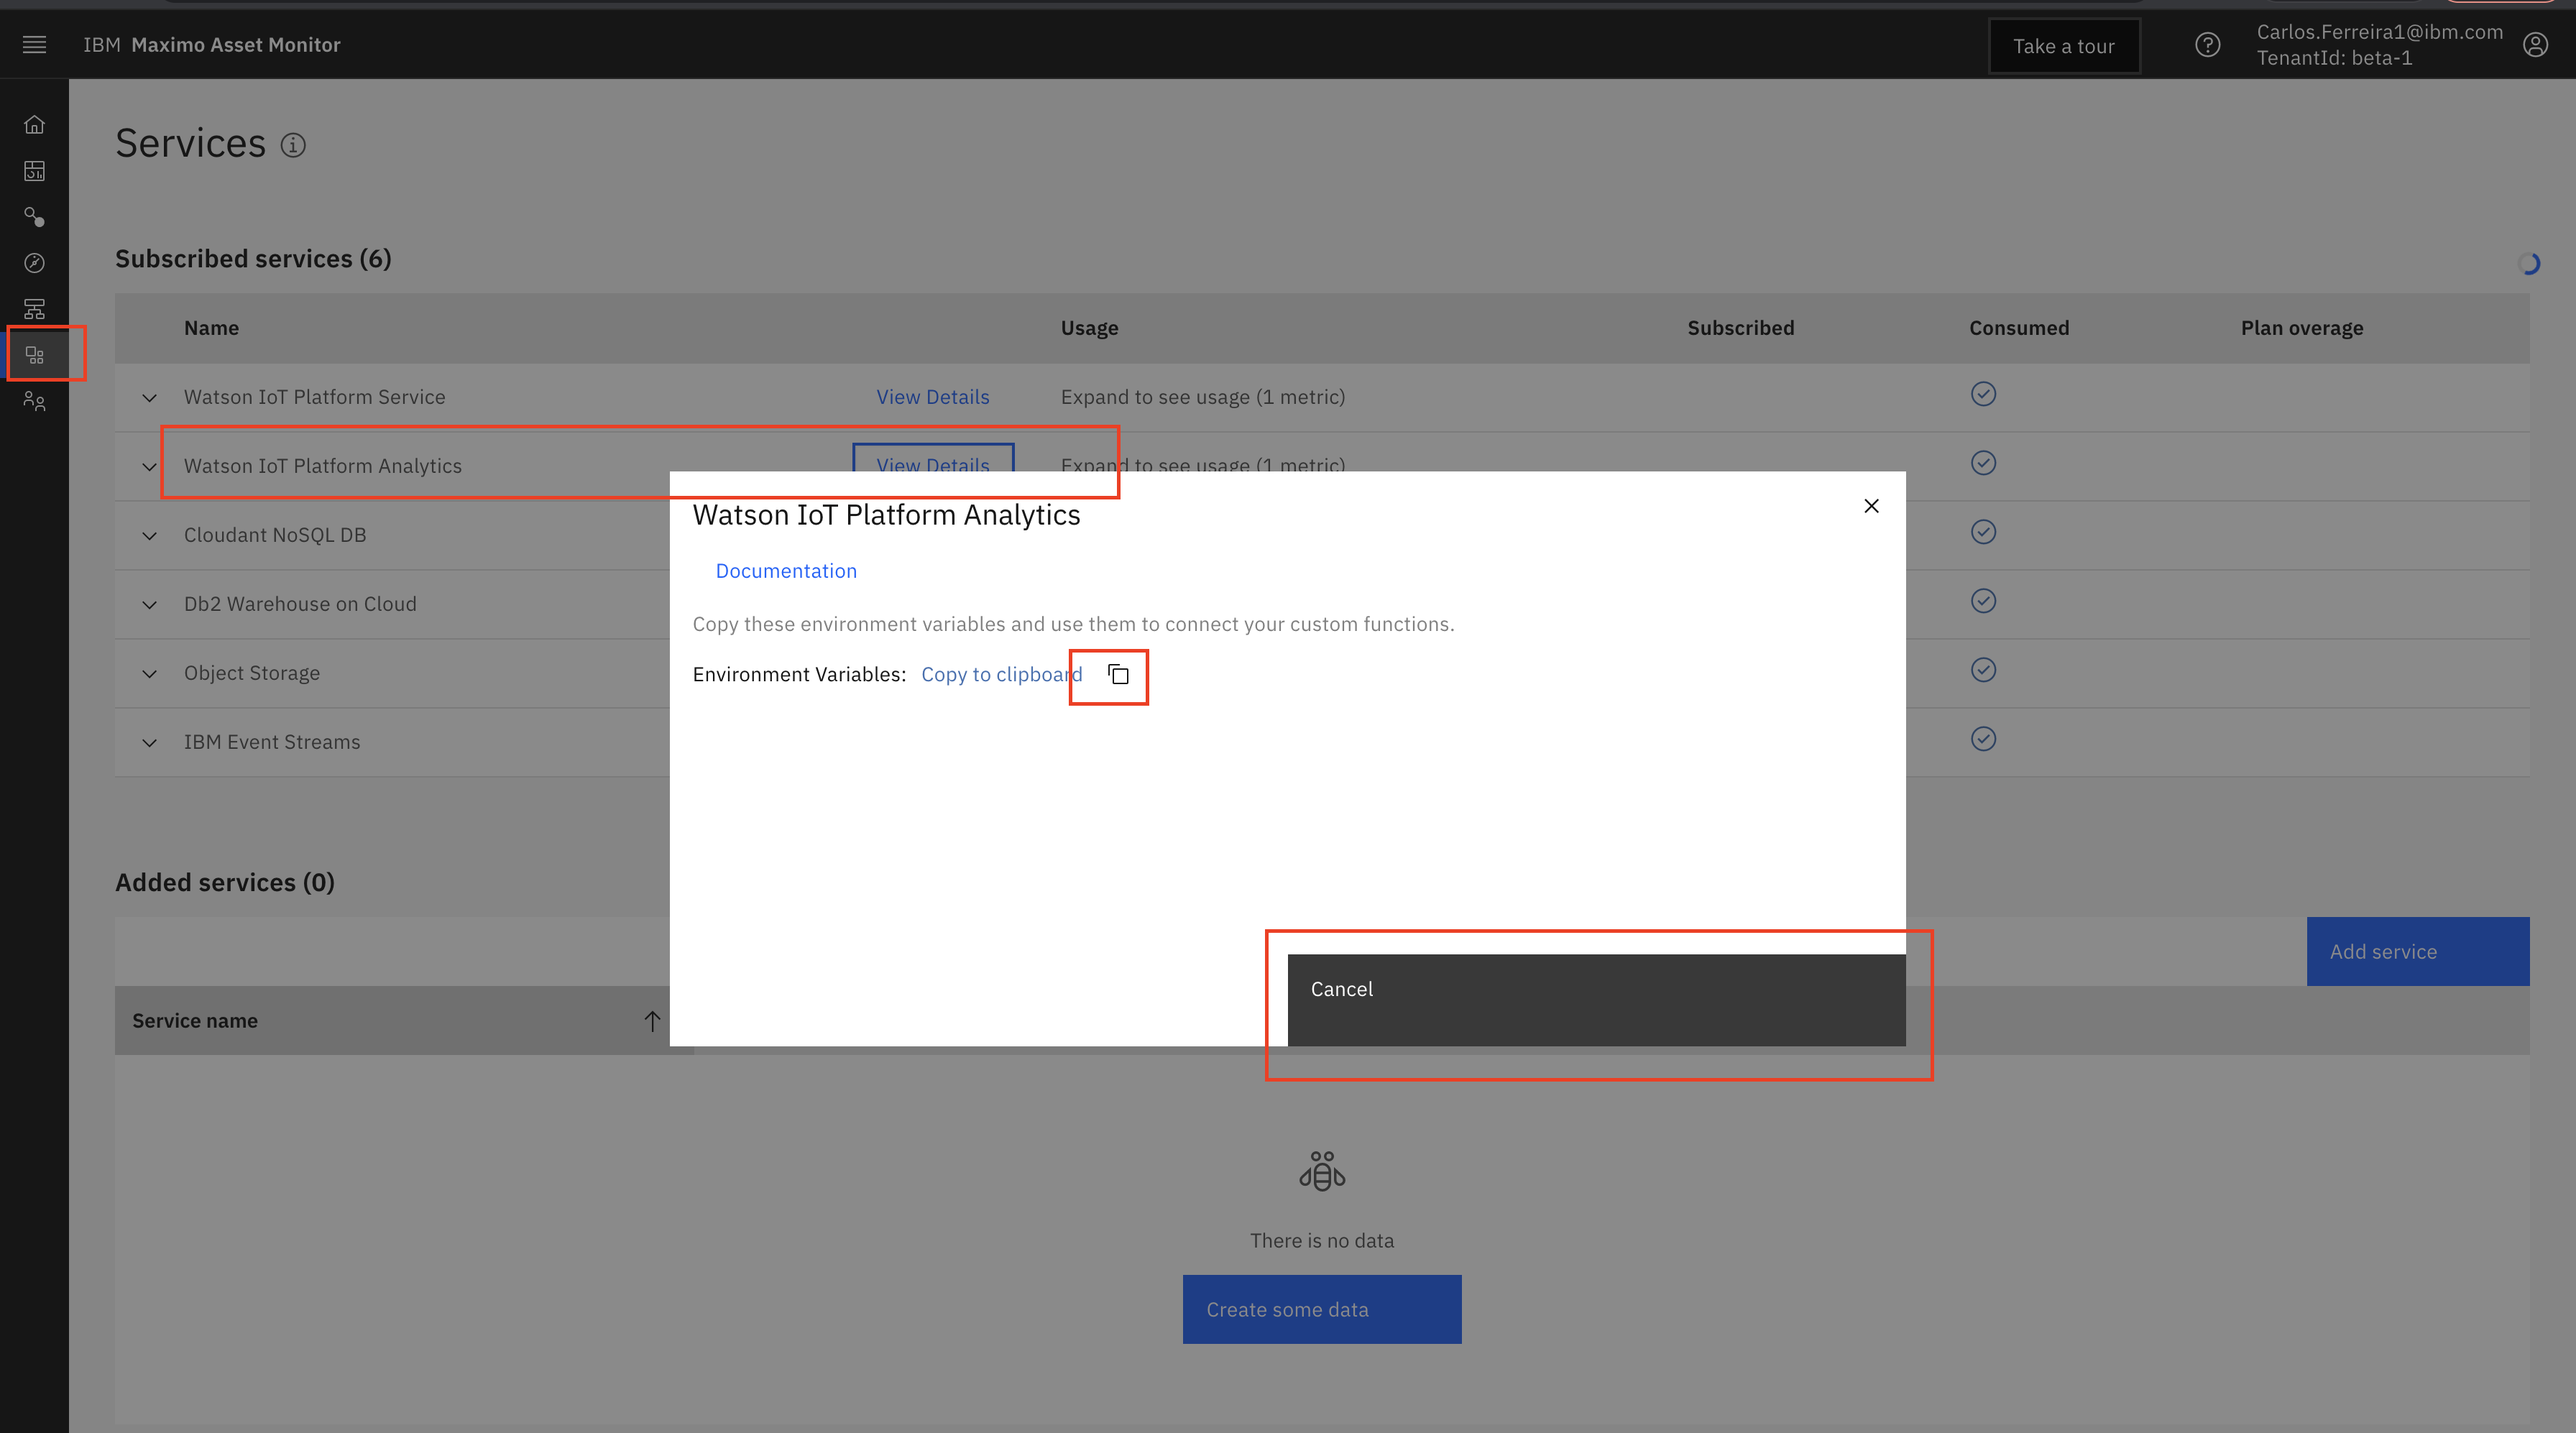Click the Added services (0) heading
The width and height of the screenshot is (2576, 1433).
(x=225, y=883)
